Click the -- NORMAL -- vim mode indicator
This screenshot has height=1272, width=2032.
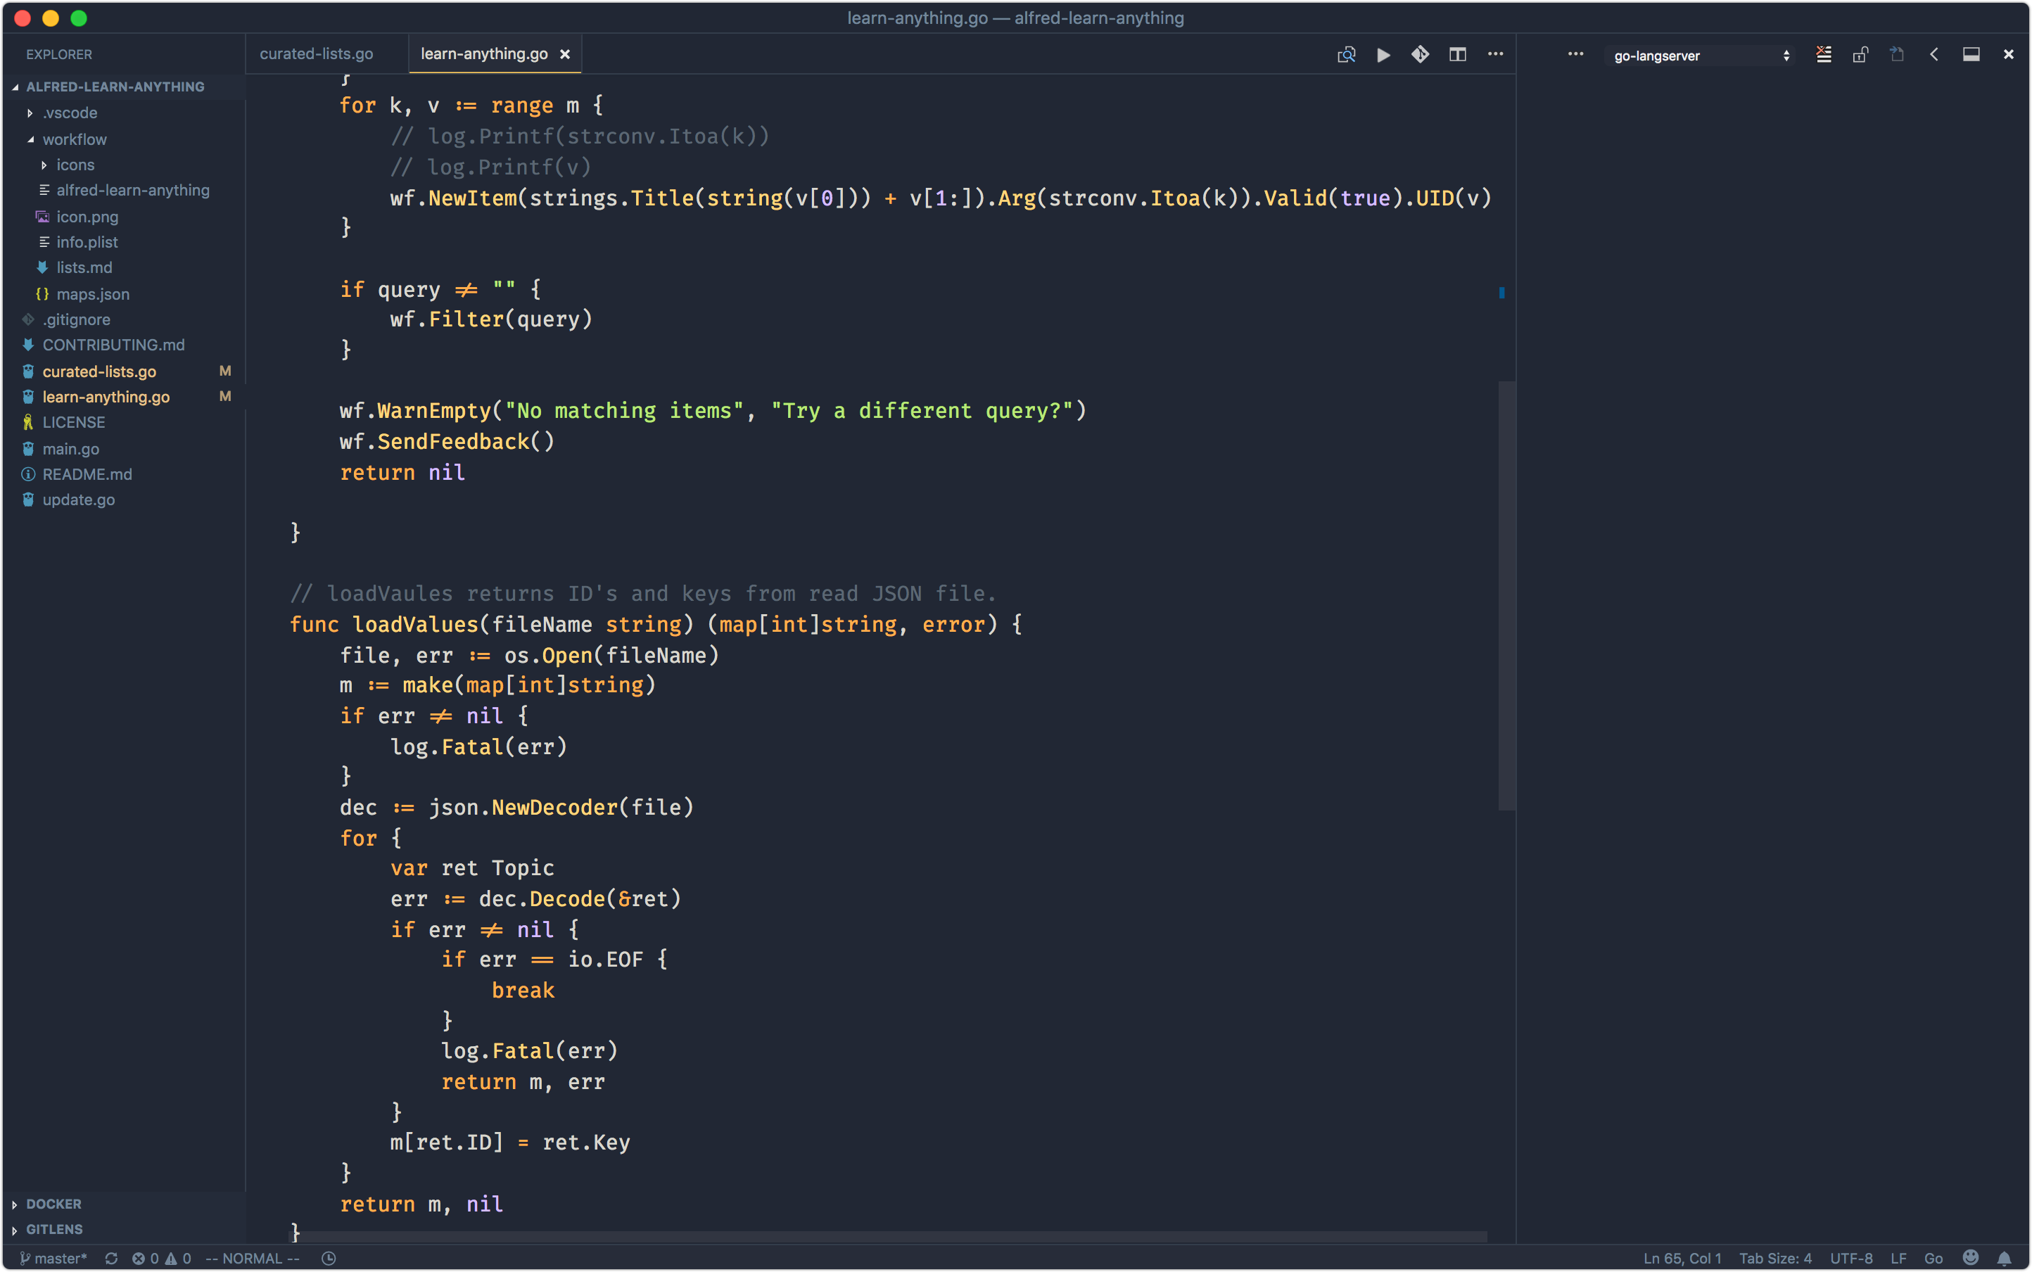click(x=253, y=1259)
